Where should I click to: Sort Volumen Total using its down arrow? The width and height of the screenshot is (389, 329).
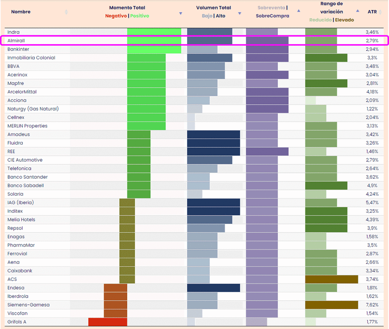[x=240, y=13]
